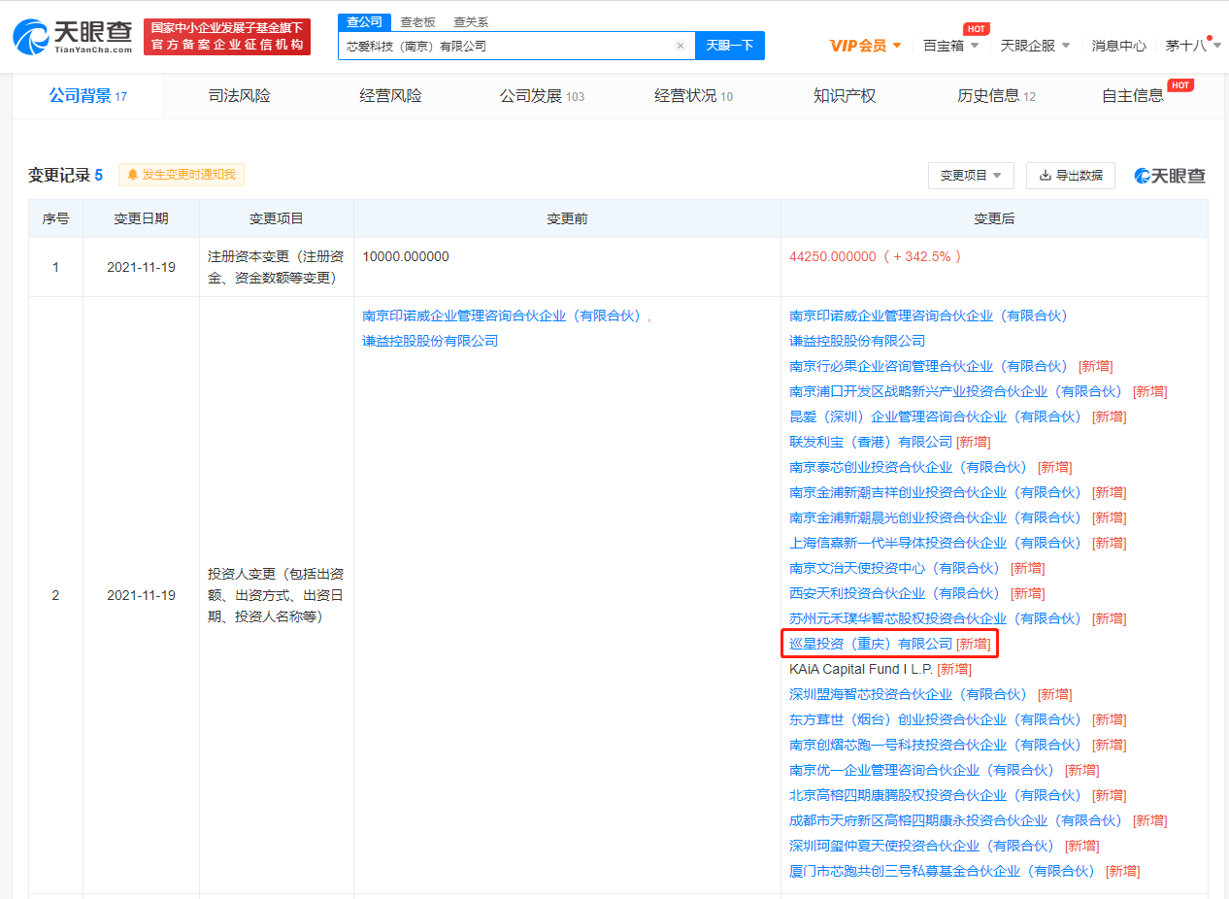Viewport: 1229px width, 899px height.
Task: Click KAiA Capital Fund I L.P. text
Action: (x=861, y=669)
